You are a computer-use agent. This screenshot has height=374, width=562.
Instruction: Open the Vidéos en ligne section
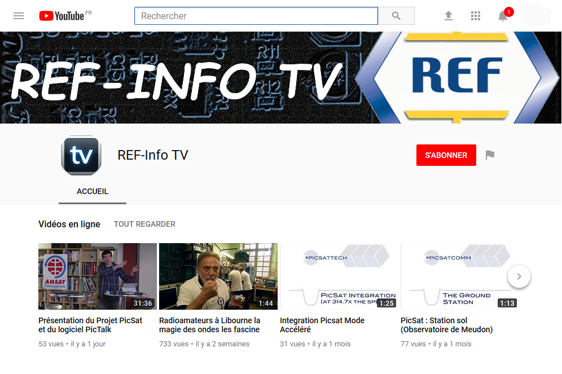coord(69,225)
